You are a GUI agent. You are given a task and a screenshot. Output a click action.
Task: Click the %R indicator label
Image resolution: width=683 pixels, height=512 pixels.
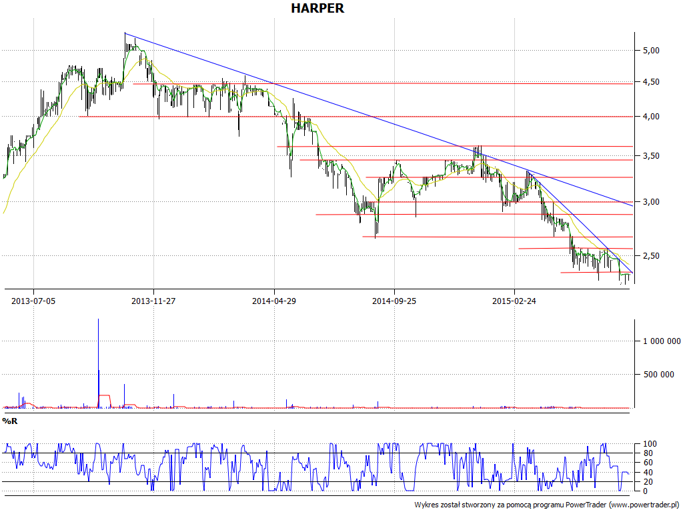click(10, 421)
